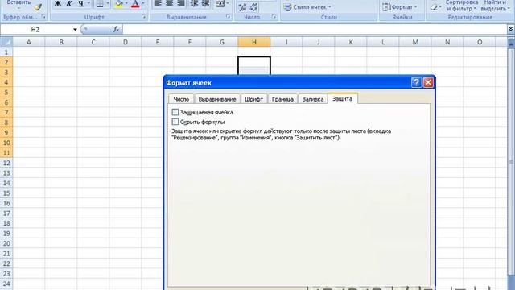Switch to Шрифт tab
Image resolution: width=515 pixels, height=290 pixels.
(x=254, y=99)
